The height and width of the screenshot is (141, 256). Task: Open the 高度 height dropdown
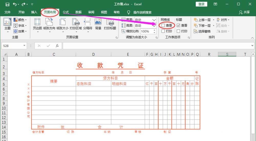[x=154, y=26]
